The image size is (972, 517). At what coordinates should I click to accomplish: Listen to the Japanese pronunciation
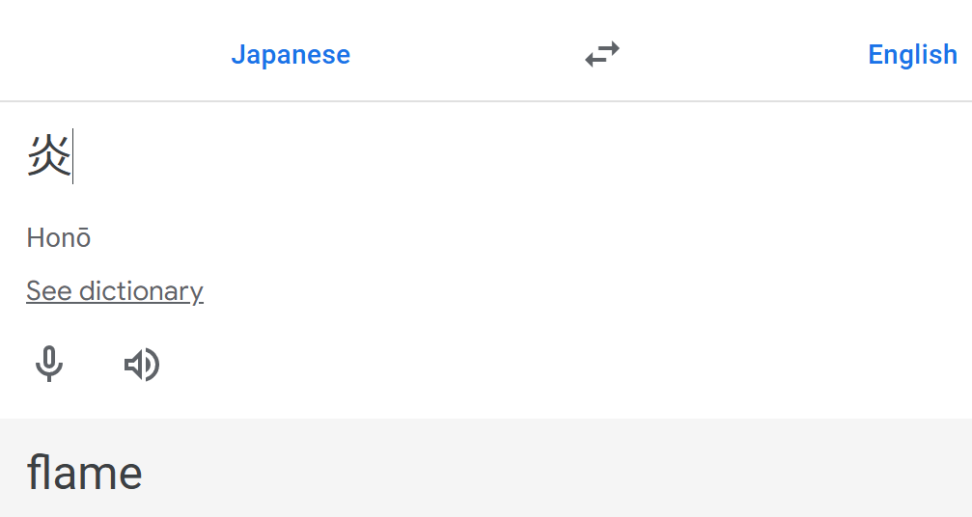point(142,365)
